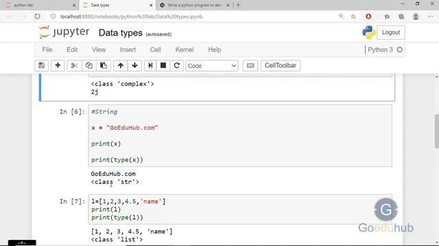Open the browser profile avatar

416,16
